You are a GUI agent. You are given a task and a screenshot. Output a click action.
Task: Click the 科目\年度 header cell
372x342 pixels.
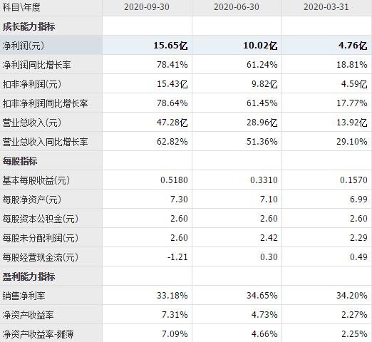(x=21, y=7)
